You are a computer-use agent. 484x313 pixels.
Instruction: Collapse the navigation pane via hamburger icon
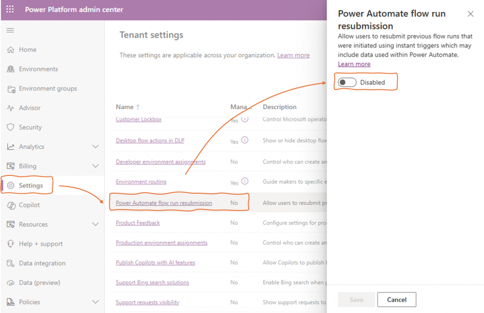[10, 30]
